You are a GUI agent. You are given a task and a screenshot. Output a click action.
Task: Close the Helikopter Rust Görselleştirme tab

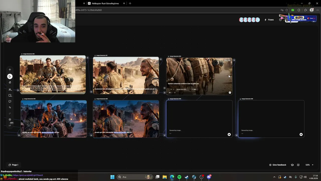click(124, 4)
